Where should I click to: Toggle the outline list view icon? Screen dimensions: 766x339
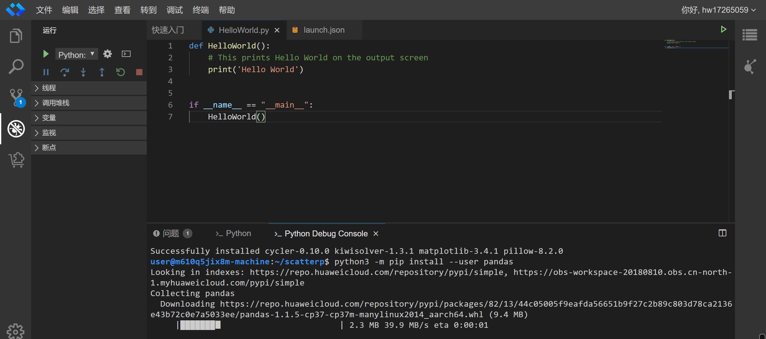750,35
